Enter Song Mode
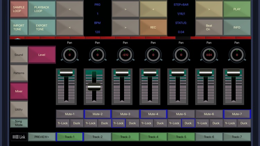The image size is (260, 146). coord(19,123)
